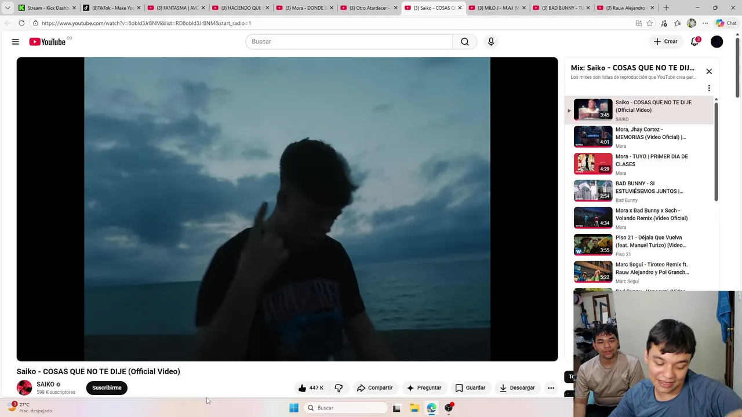This screenshot has height=417, width=742.
Task: Switch to BAD BUNNY - TU tab
Action: [x=561, y=8]
